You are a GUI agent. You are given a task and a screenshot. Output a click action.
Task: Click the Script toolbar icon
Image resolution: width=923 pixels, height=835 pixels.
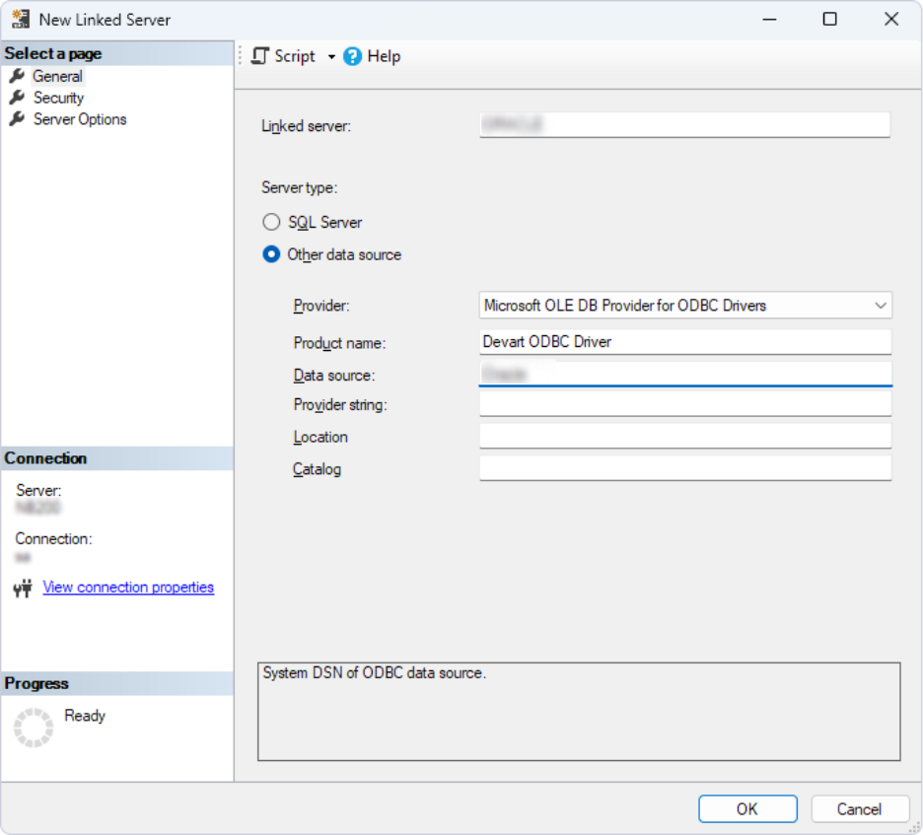pyautogui.click(x=260, y=56)
